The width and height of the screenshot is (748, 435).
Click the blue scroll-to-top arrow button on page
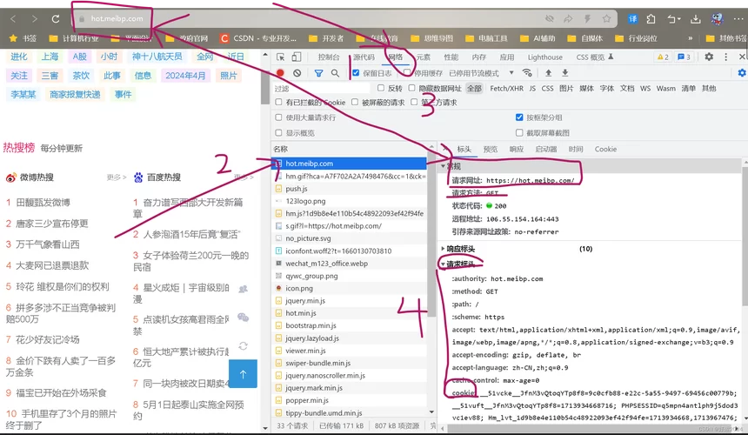coord(243,374)
